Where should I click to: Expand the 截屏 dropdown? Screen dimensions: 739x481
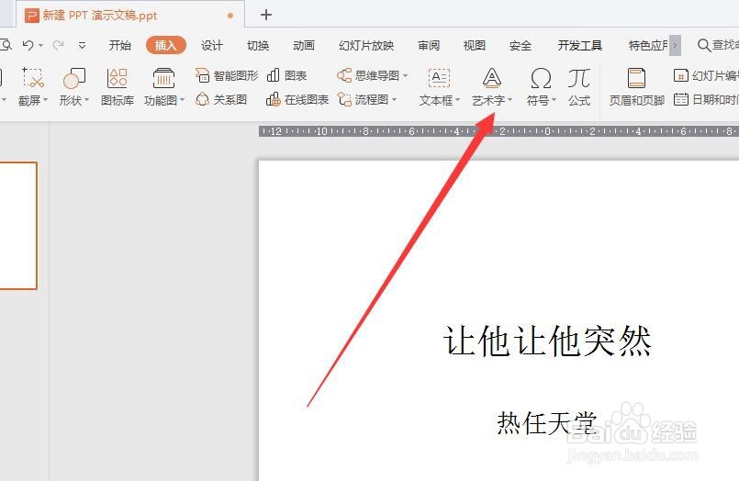click(46, 100)
